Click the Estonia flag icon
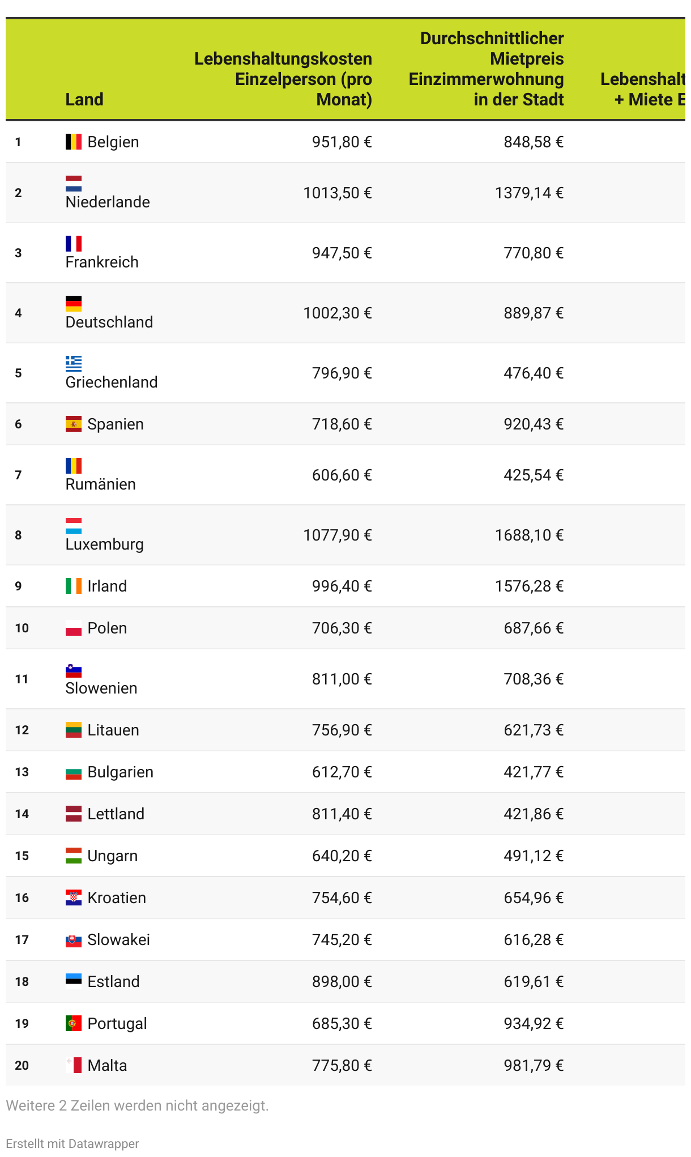 (x=74, y=981)
